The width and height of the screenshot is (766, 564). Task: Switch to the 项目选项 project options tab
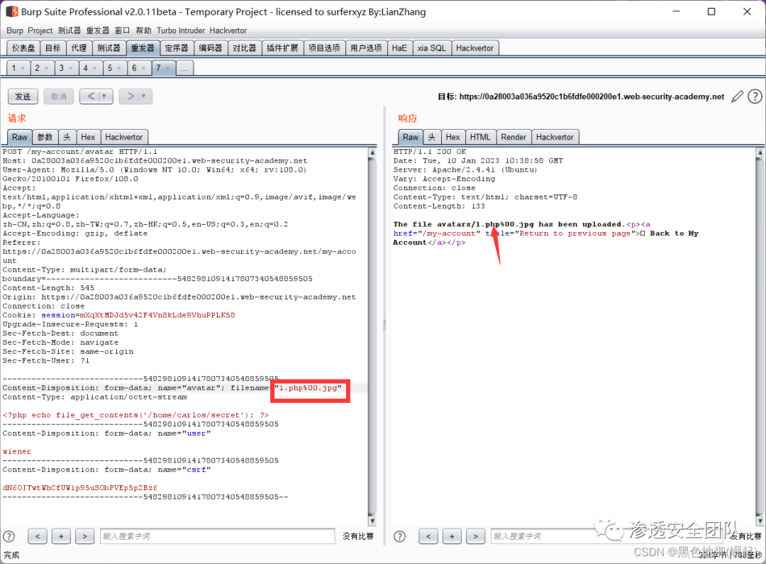pos(324,48)
